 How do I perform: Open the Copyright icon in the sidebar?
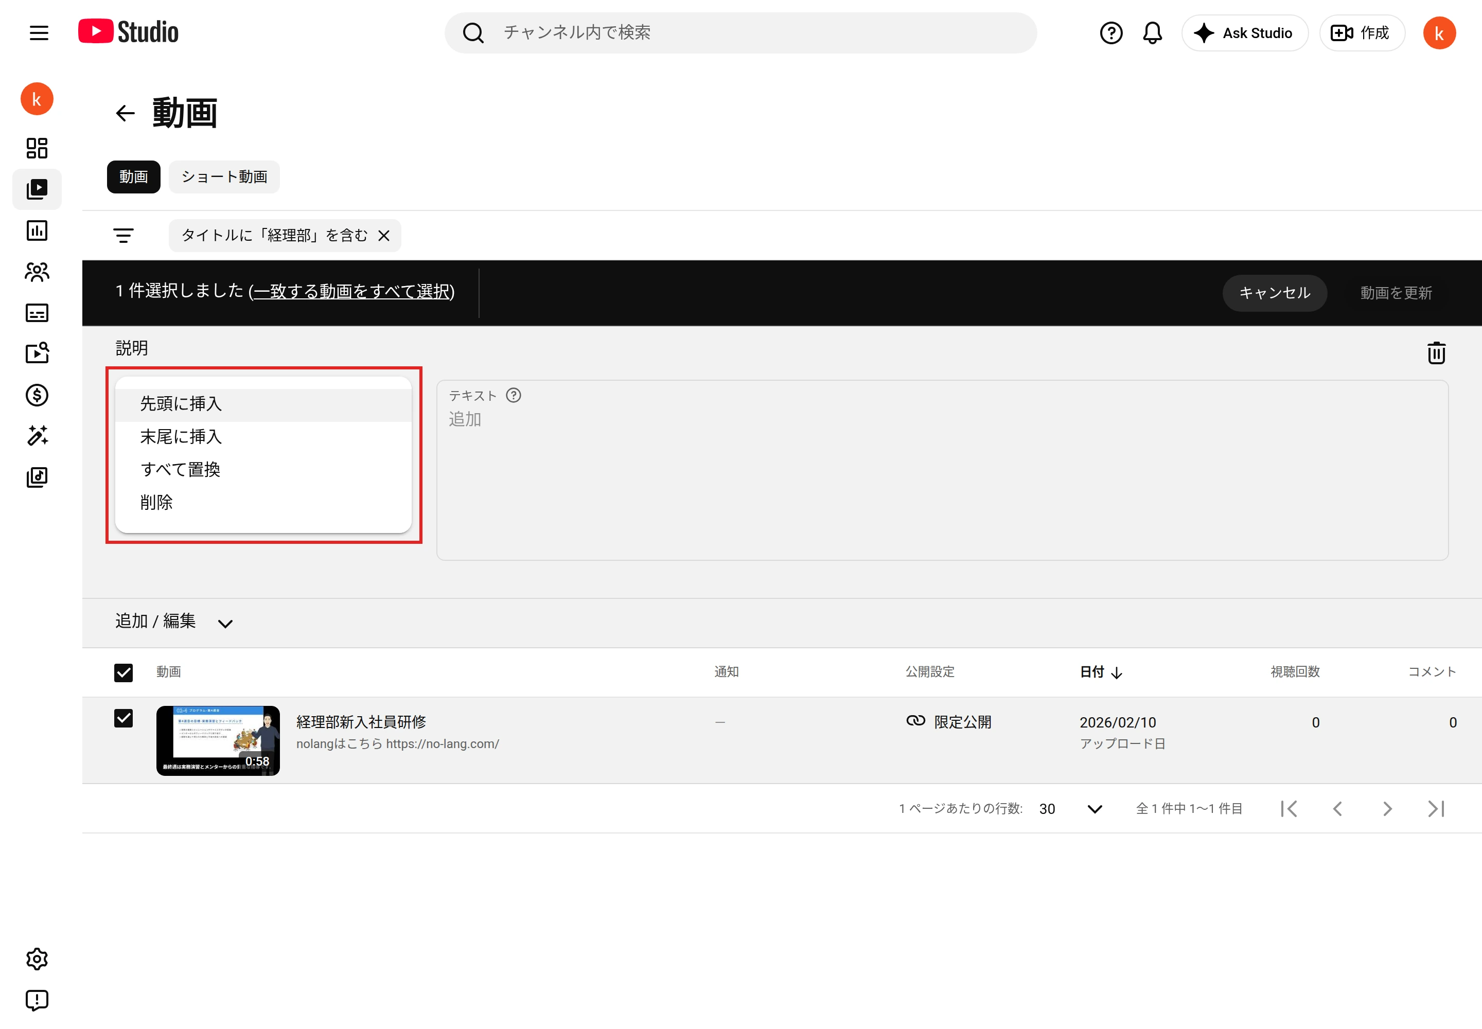(37, 353)
